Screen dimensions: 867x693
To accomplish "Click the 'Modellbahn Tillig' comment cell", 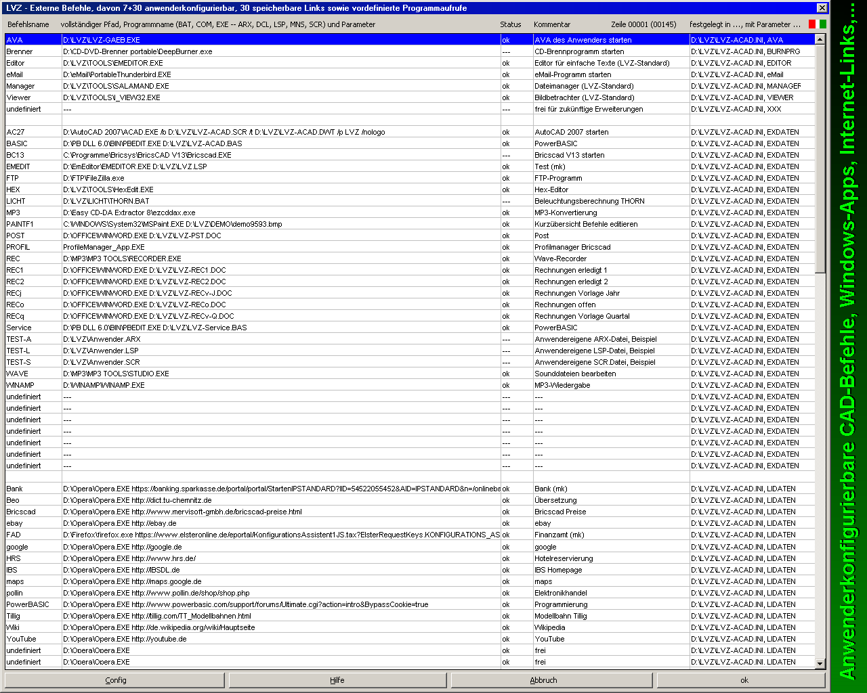I will tap(611, 616).
